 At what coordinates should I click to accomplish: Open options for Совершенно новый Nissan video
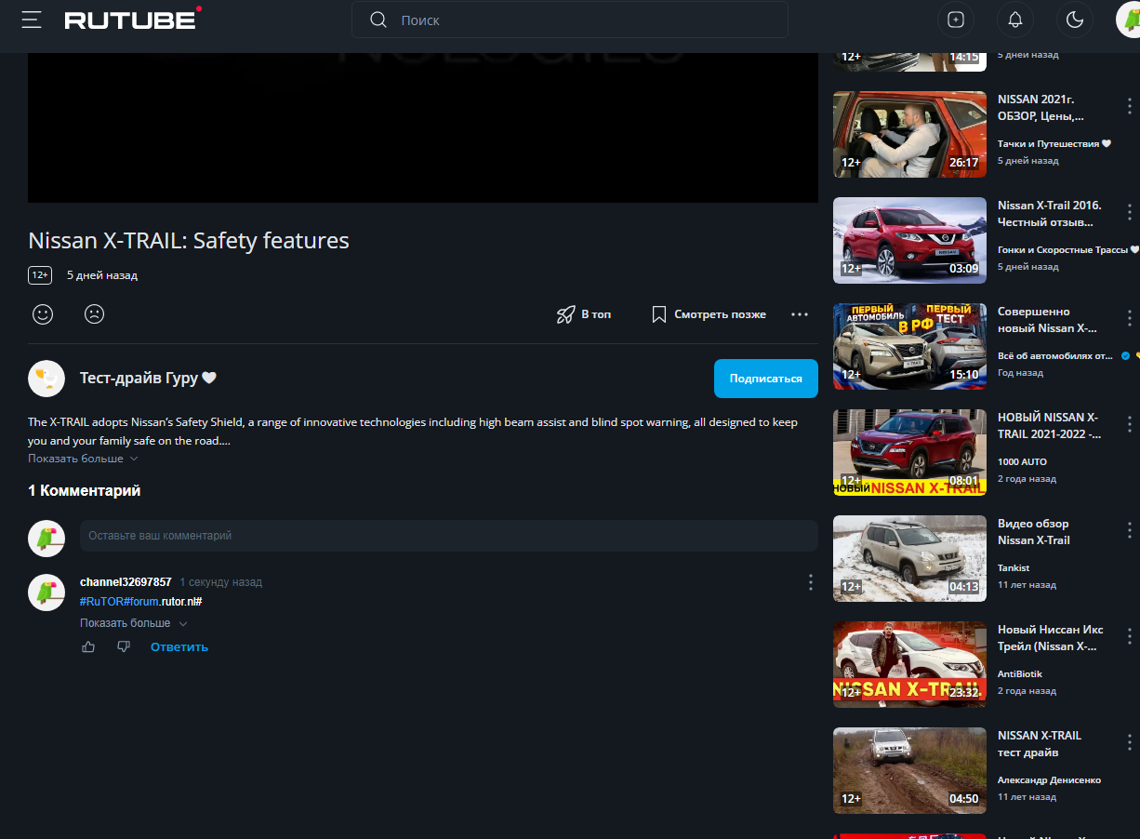coord(1130,318)
